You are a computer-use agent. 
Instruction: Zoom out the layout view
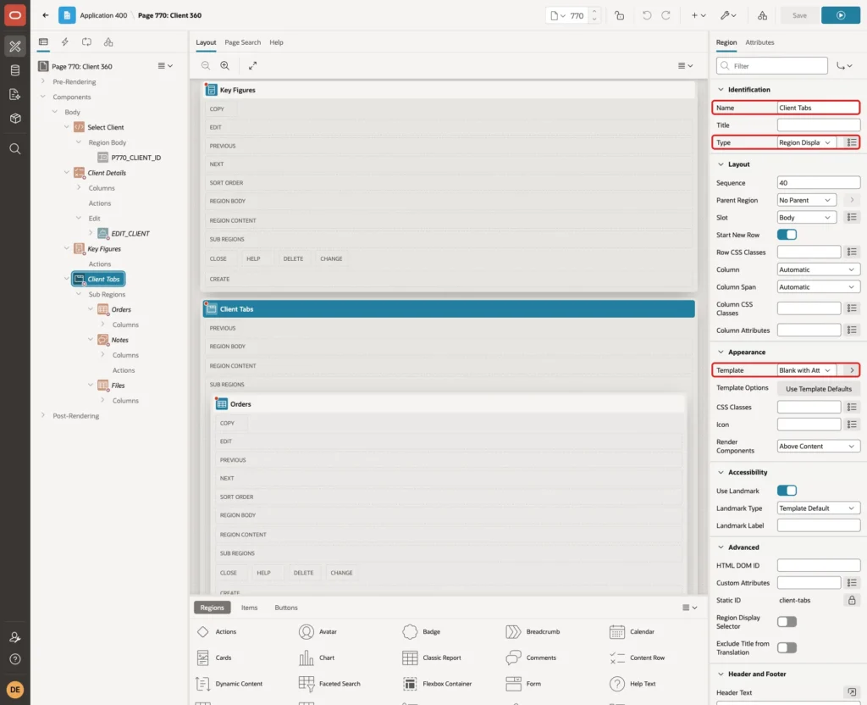pos(206,65)
